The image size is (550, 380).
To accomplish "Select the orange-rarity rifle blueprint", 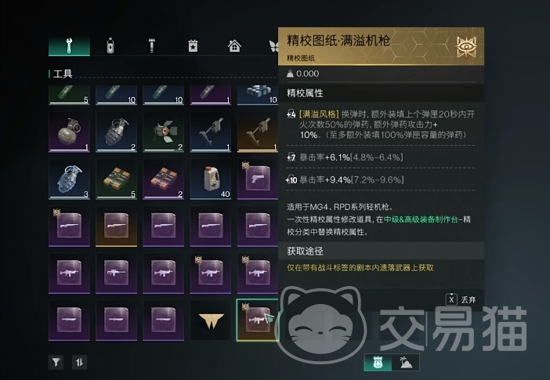I will [x=116, y=226].
